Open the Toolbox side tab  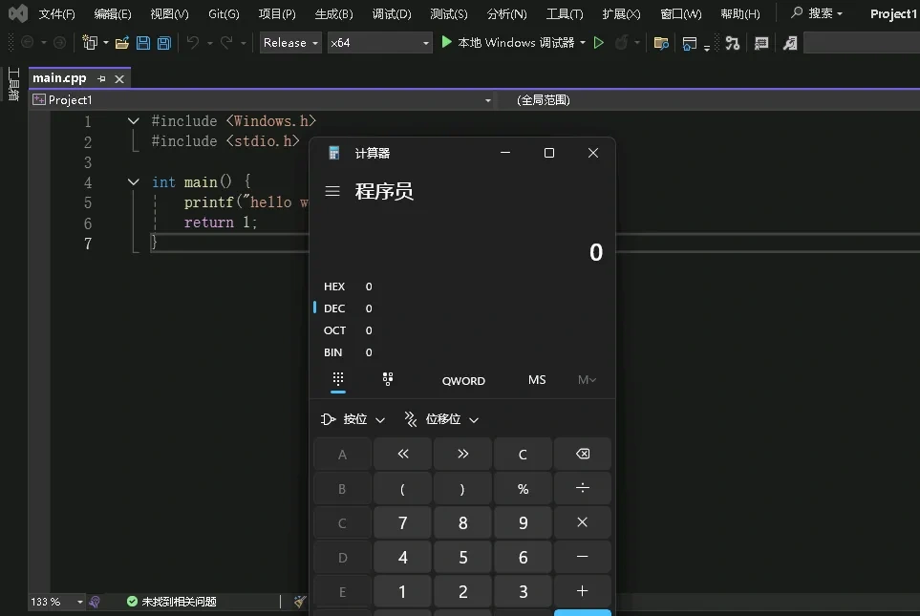[13, 84]
